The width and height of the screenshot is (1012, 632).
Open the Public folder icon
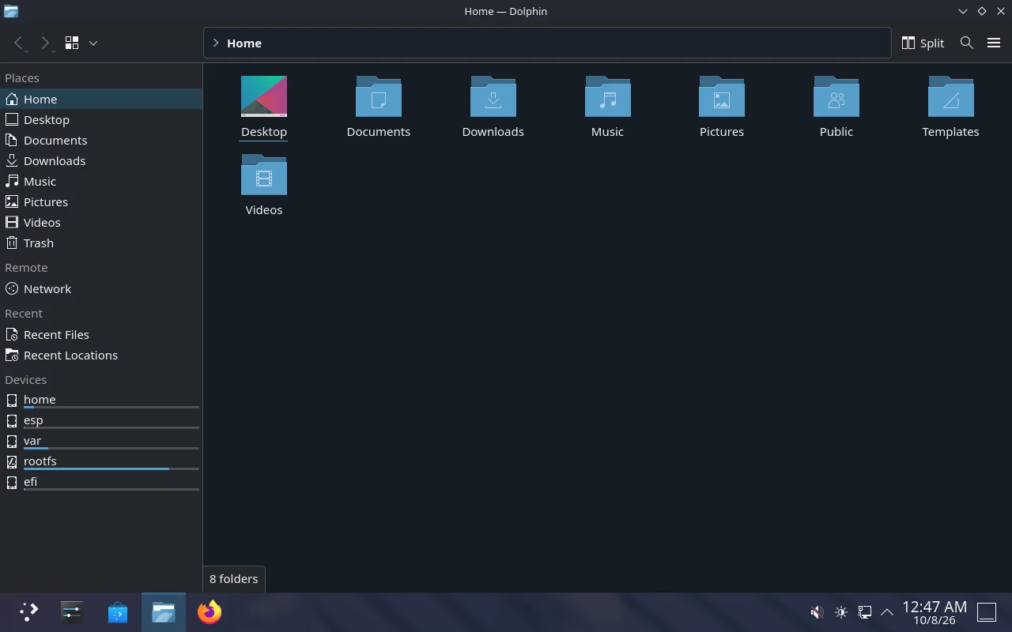tap(836, 96)
